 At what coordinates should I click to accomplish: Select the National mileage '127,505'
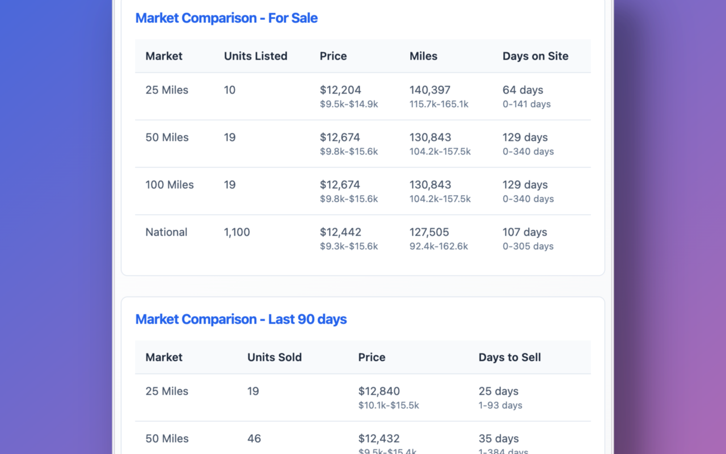[x=429, y=232]
